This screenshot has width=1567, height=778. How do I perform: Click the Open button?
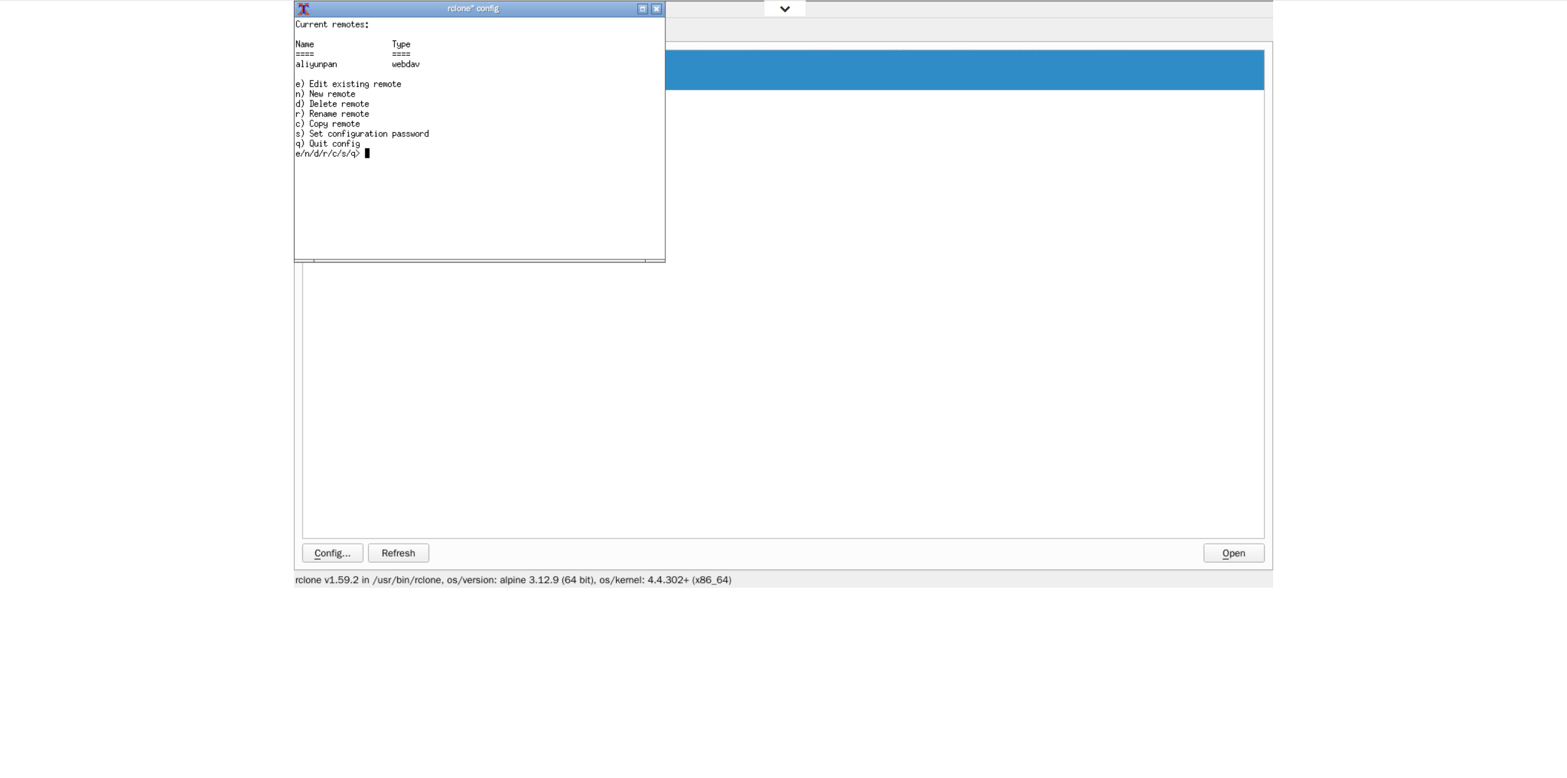pyautogui.click(x=1233, y=553)
